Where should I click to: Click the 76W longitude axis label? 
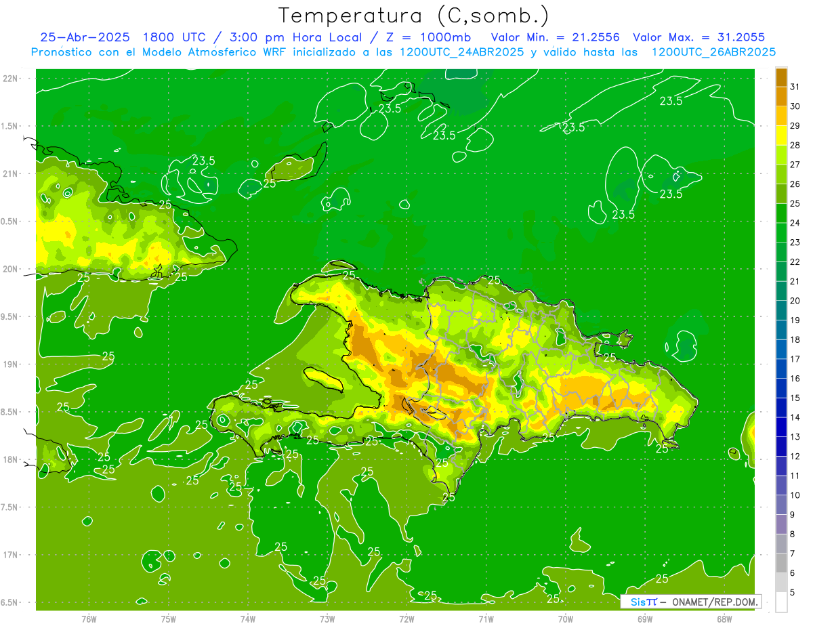pos(89,619)
